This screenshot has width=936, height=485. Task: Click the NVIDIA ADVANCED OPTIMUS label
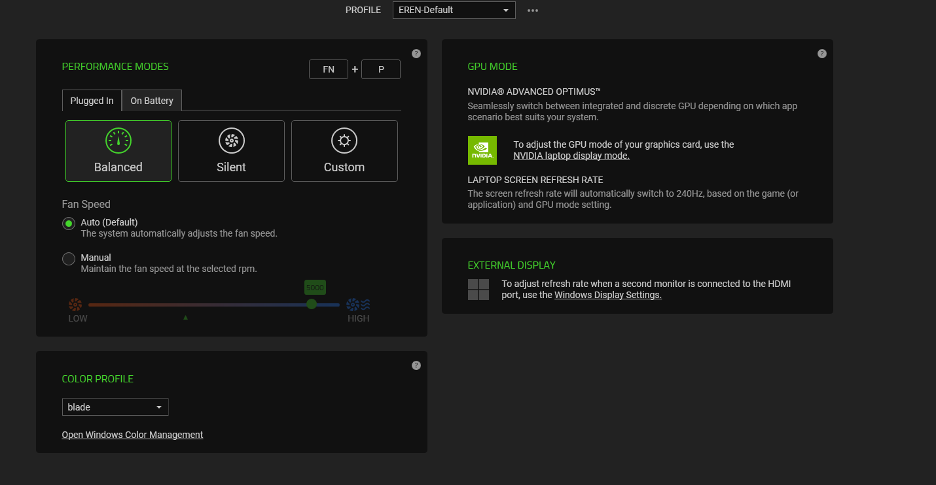click(534, 92)
